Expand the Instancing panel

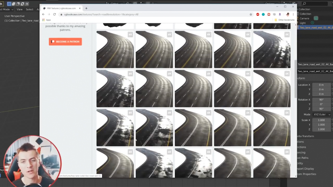point(301,152)
